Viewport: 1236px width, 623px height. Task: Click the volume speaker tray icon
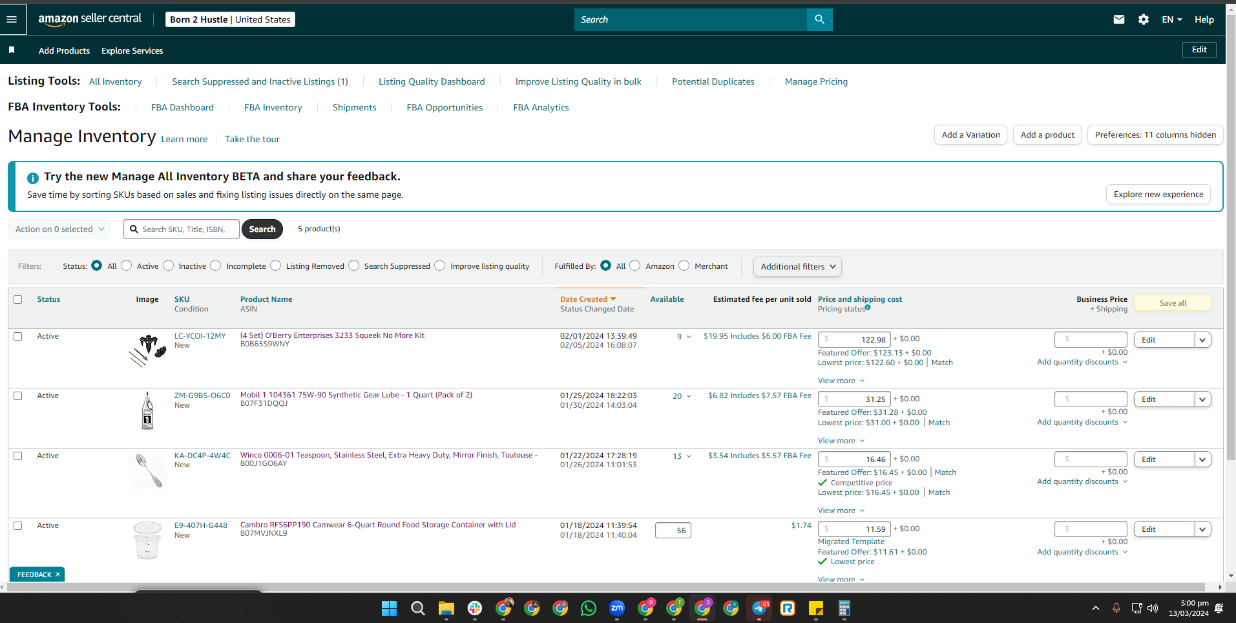pyautogui.click(x=1153, y=608)
